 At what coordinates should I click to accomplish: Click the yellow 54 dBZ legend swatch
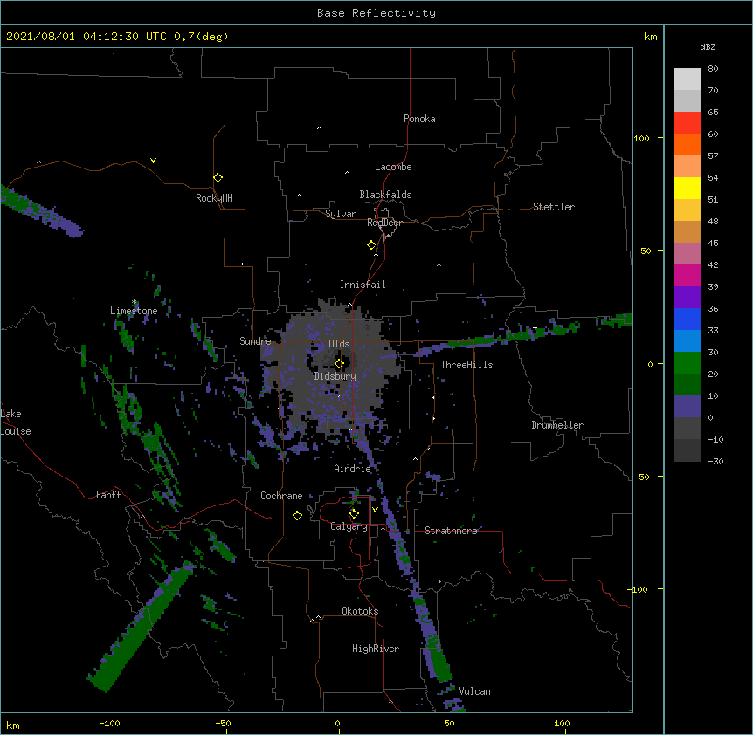coord(687,188)
